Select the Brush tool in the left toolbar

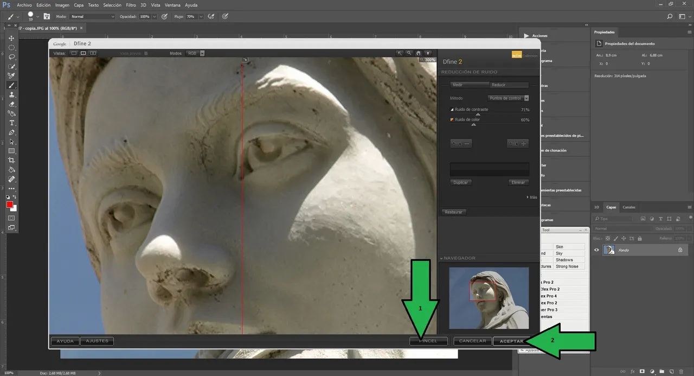tap(11, 85)
